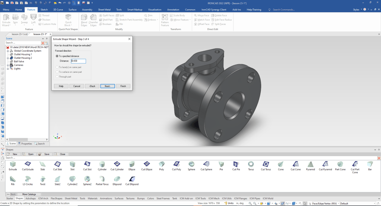Viewport: 381px width, 206px height.
Task: Switch to the Sheet Metal ribbon tab
Action: click(x=104, y=9)
